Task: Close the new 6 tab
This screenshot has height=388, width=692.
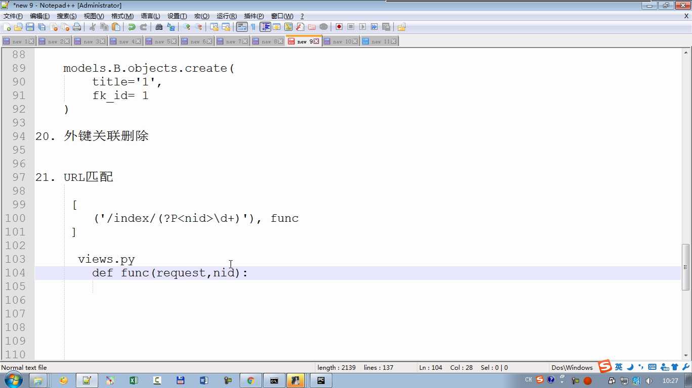Action: tap(210, 41)
